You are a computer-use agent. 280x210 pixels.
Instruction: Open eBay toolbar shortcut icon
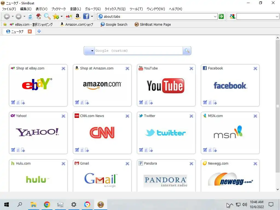tap(69, 16)
